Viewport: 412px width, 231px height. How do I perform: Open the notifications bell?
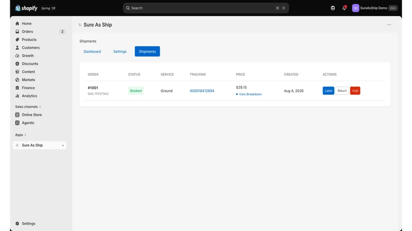[344, 8]
